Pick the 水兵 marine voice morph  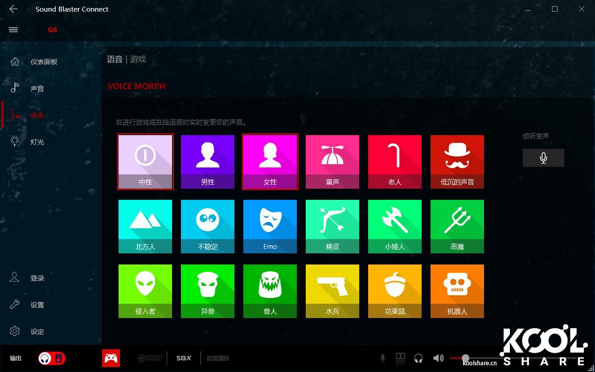click(332, 291)
